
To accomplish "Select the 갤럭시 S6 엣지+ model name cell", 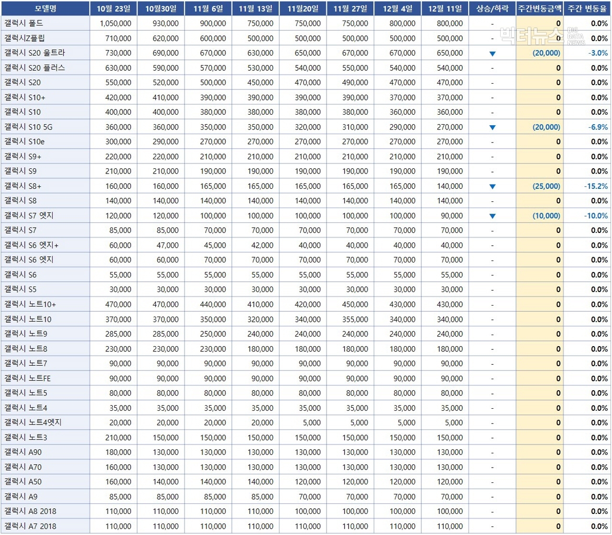I will coord(45,246).
